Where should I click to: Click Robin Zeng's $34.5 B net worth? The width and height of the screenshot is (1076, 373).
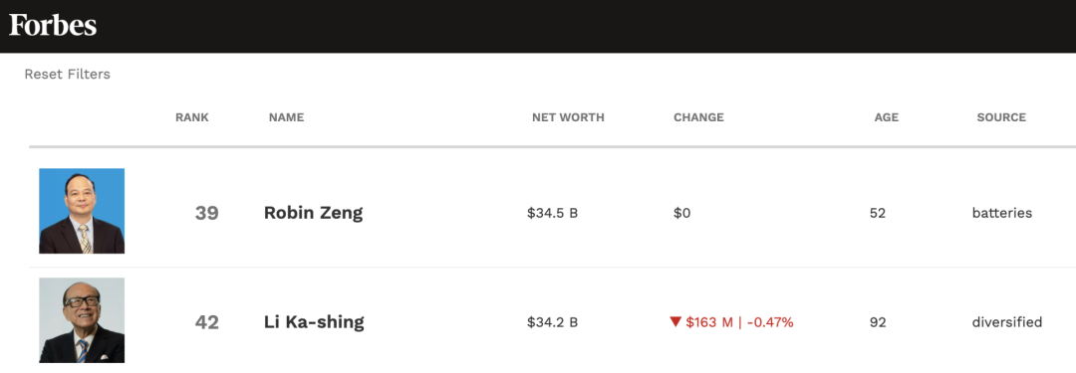tap(552, 213)
